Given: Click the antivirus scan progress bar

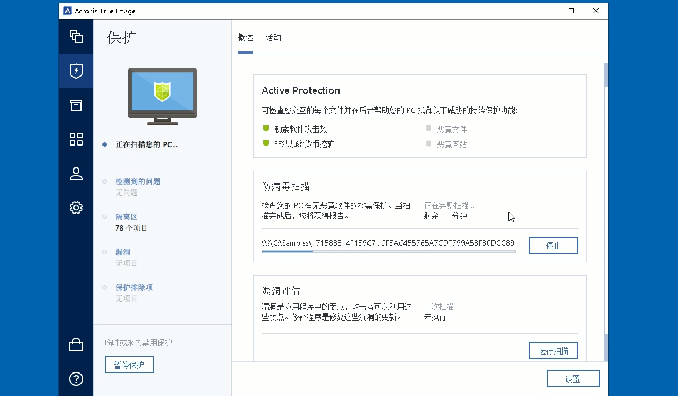Looking at the screenshot, I should (389, 251).
